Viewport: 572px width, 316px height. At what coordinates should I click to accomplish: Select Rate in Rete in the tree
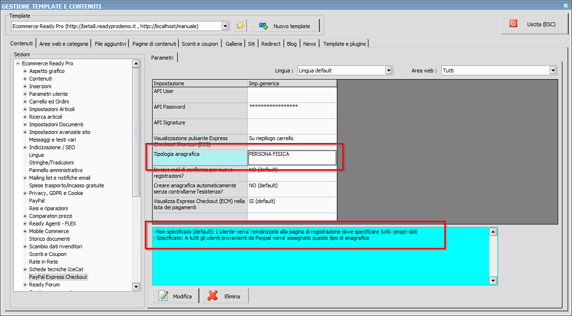43,262
